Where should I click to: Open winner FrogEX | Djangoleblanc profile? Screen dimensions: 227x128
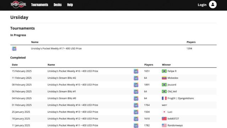point(181,98)
